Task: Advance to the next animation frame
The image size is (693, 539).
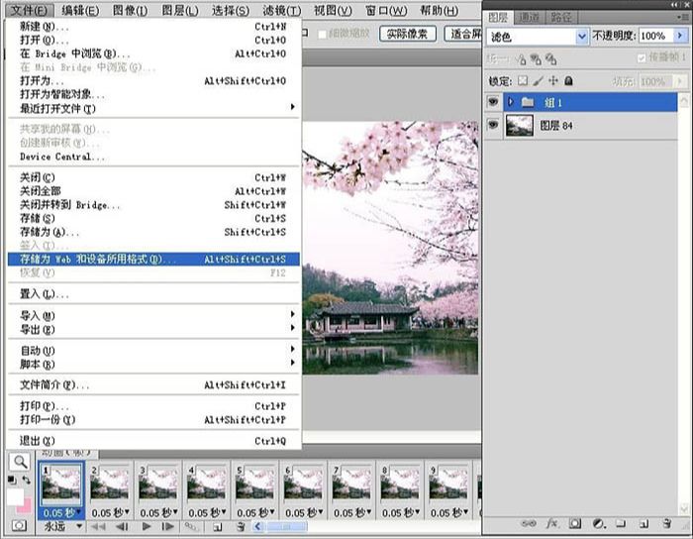Action: click(x=167, y=527)
